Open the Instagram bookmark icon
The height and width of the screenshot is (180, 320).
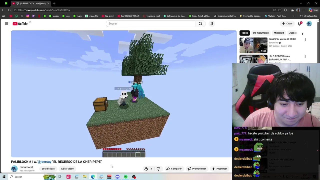[27, 16]
